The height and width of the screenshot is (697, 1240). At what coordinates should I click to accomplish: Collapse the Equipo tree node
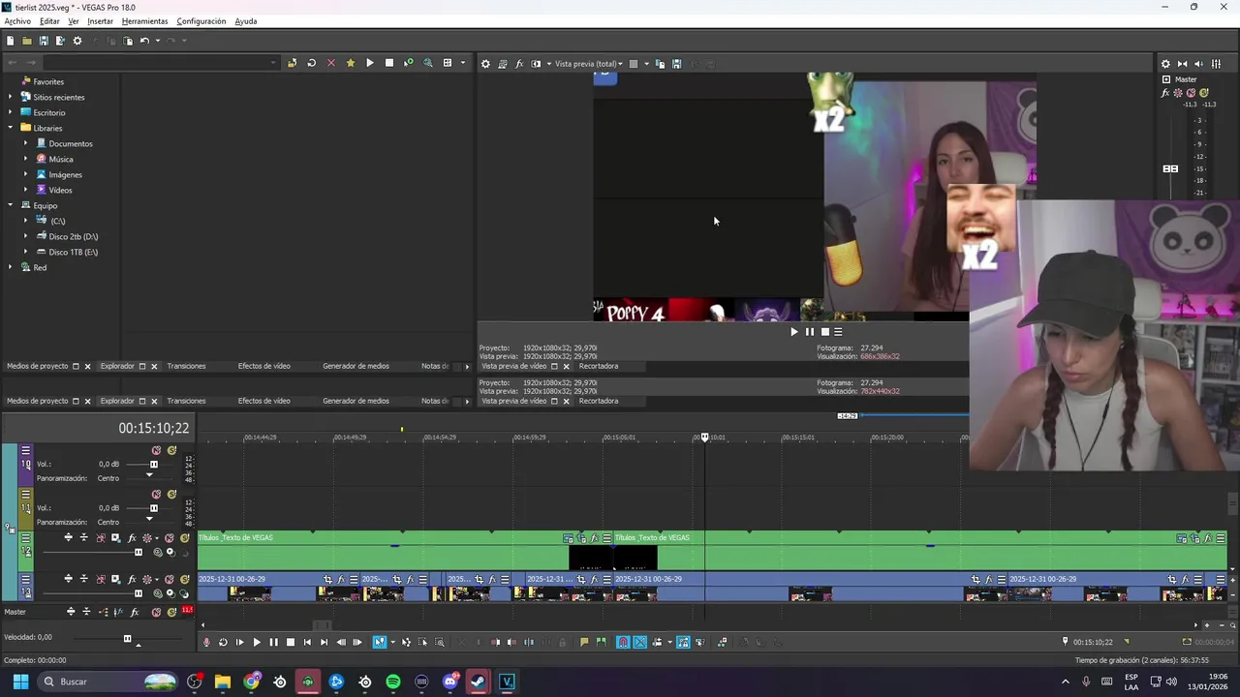pyautogui.click(x=11, y=205)
